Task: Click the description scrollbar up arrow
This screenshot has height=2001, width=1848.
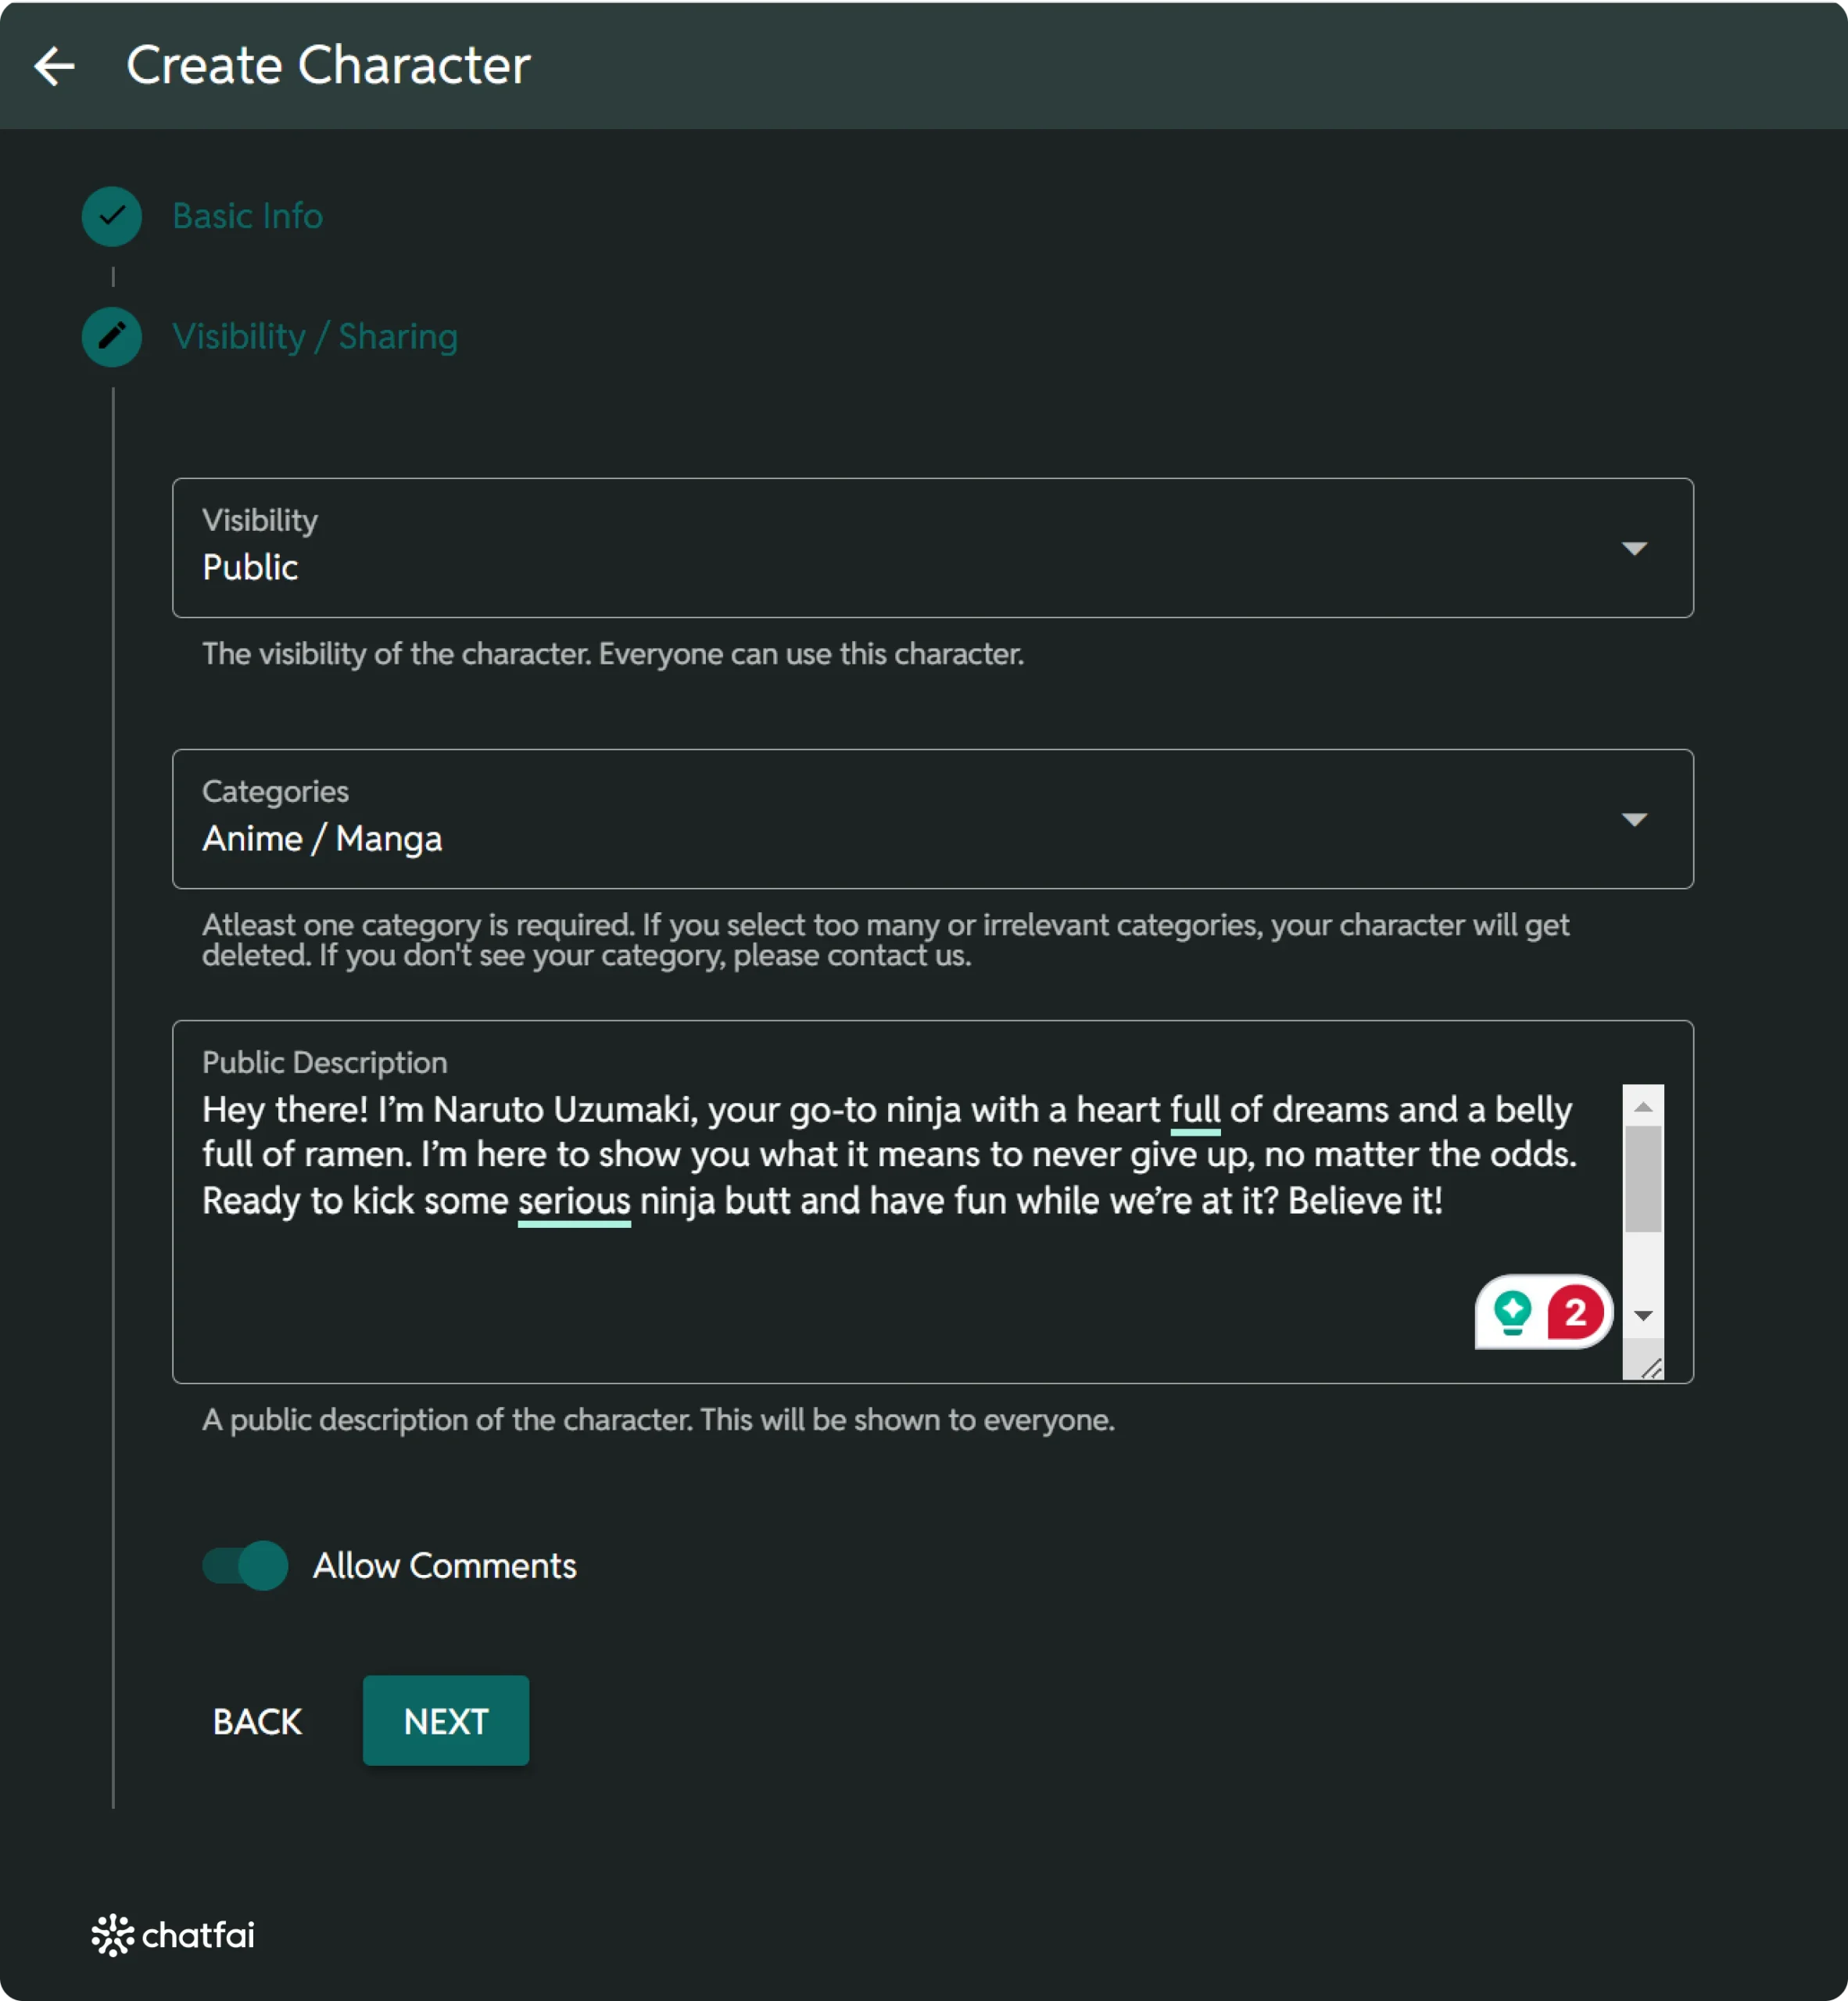Action: 1643,1106
